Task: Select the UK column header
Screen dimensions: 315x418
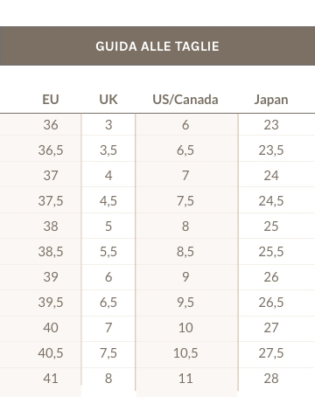Action: [108, 100]
